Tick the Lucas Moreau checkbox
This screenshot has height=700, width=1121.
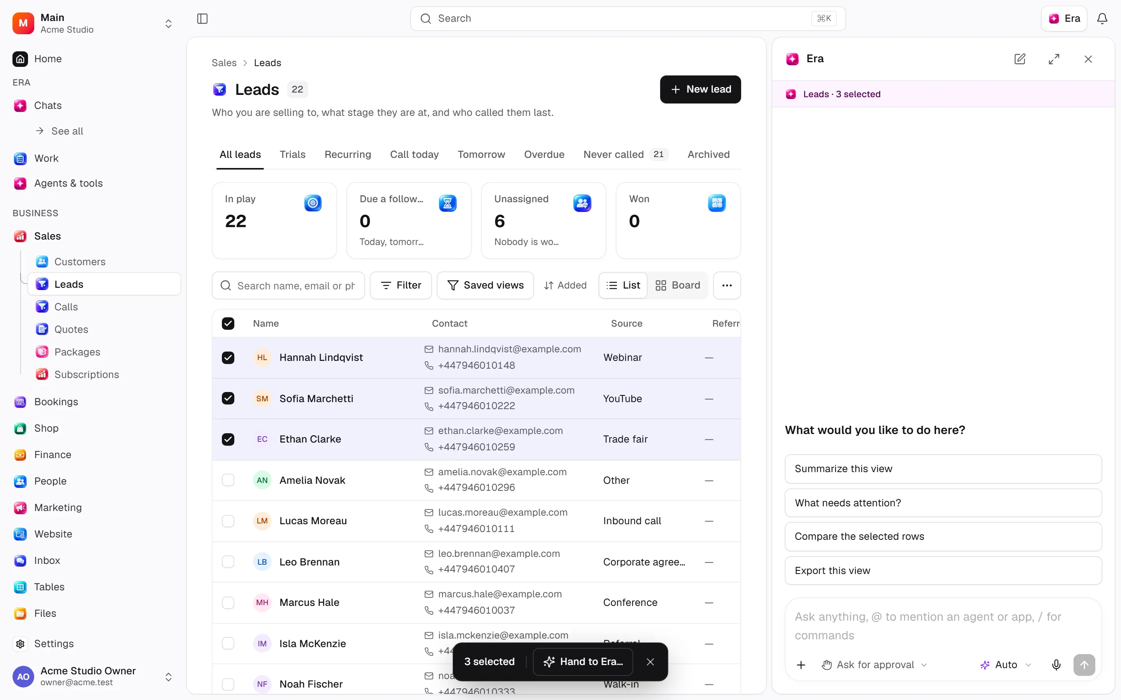pyautogui.click(x=228, y=521)
